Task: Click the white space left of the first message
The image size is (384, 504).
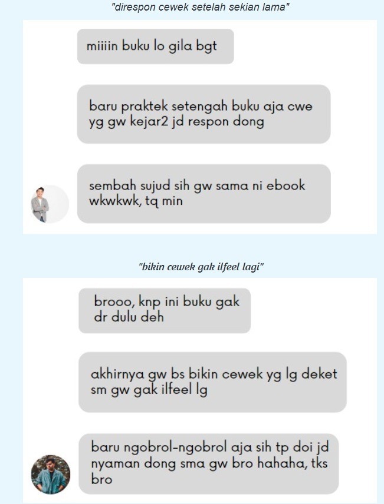Action: click(x=50, y=47)
